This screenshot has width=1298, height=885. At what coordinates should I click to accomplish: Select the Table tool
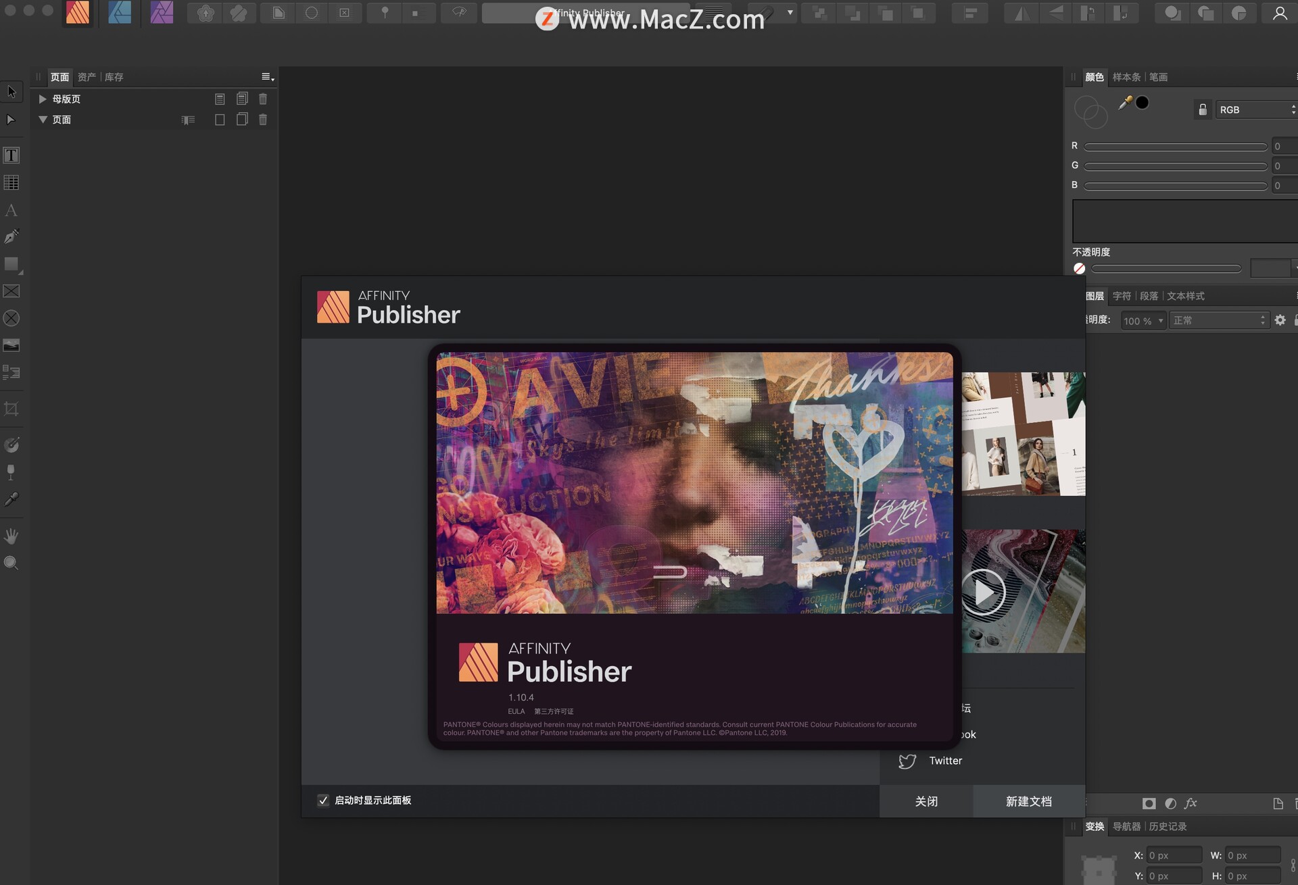pyautogui.click(x=11, y=182)
